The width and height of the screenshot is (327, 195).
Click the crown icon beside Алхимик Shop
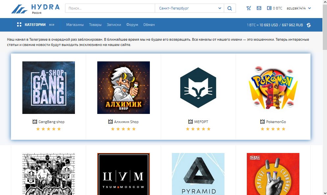tap(110, 122)
